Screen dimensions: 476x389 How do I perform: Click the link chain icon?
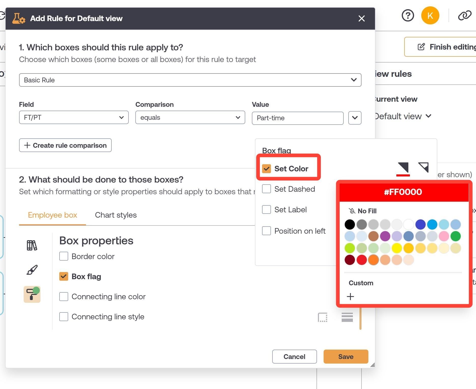pyautogui.click(x=465, y=16)
